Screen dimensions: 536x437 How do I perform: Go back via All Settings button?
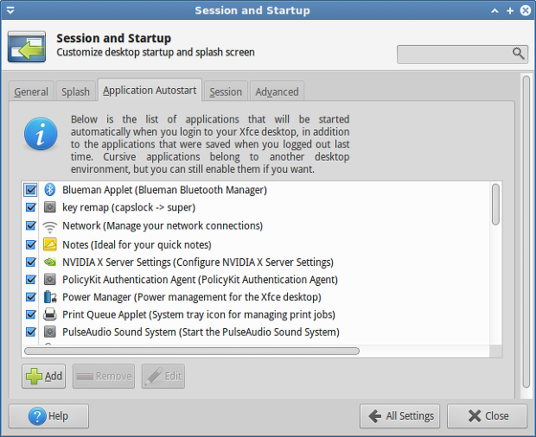click(399, 415)
